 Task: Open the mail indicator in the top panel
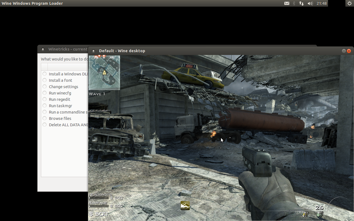click(x=287, y=3)
